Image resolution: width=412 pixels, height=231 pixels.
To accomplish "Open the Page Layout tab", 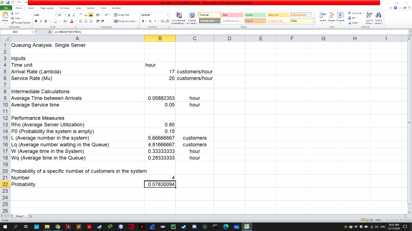I will click(x=48, y=8).
